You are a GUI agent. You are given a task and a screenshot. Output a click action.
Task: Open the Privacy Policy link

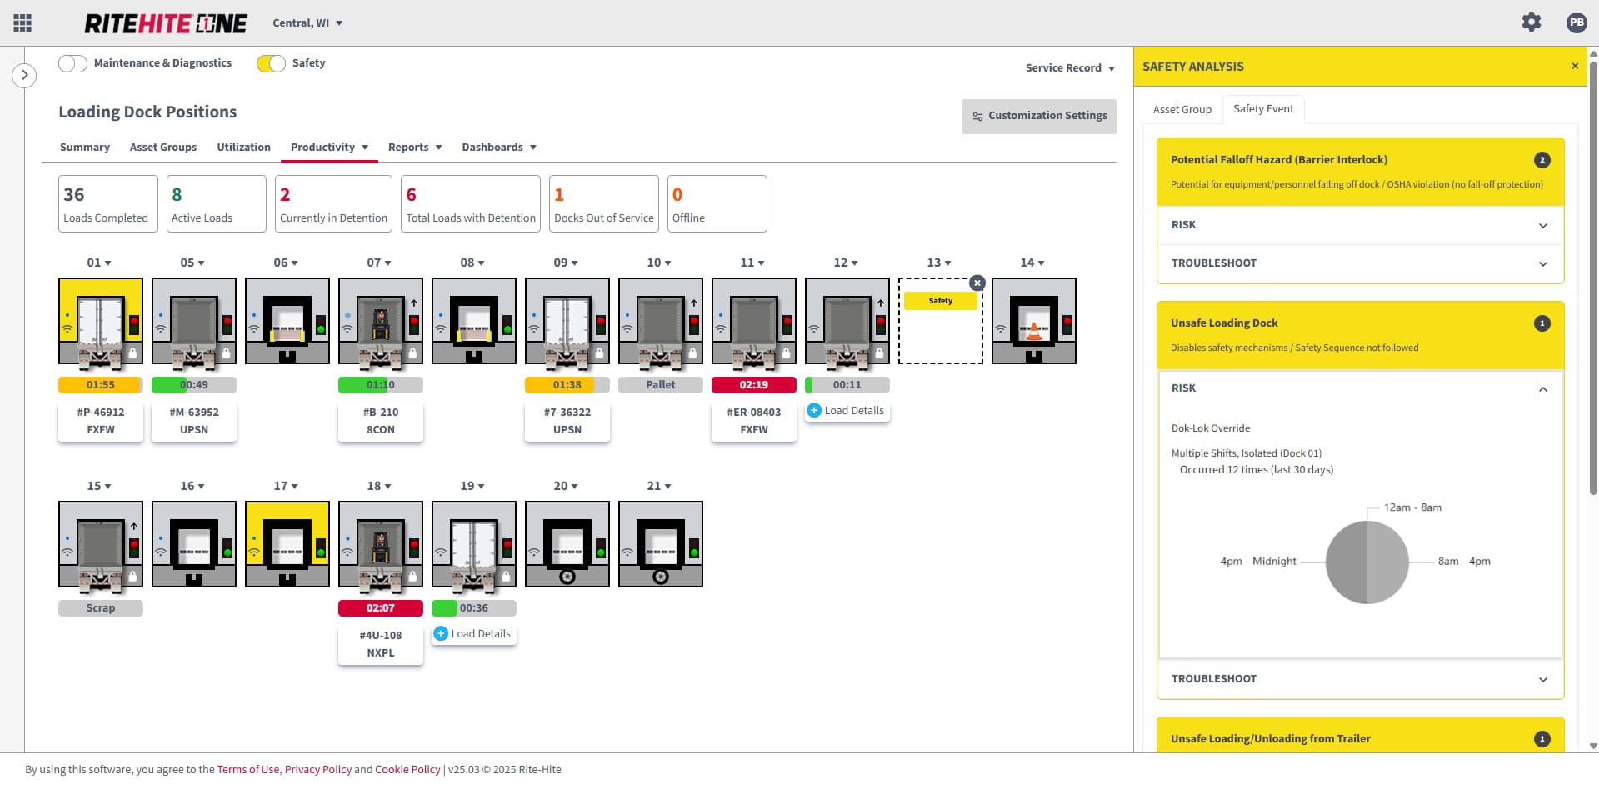(x=317, y=770)
